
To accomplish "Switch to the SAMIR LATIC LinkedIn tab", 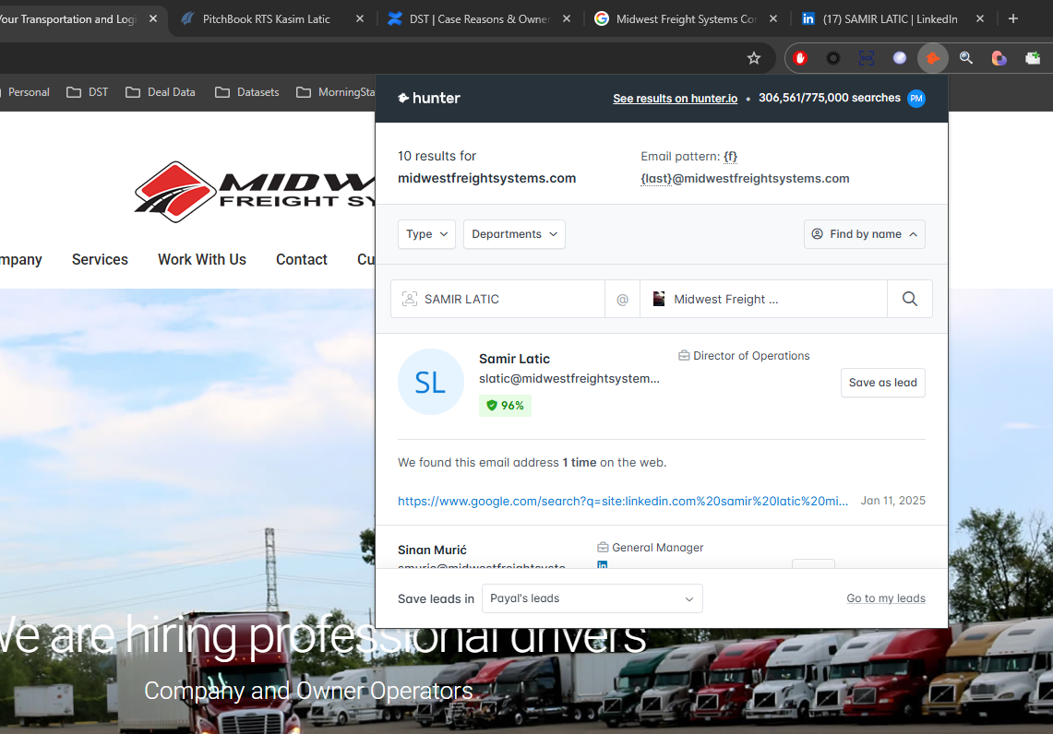I will [x=889, y=18].
